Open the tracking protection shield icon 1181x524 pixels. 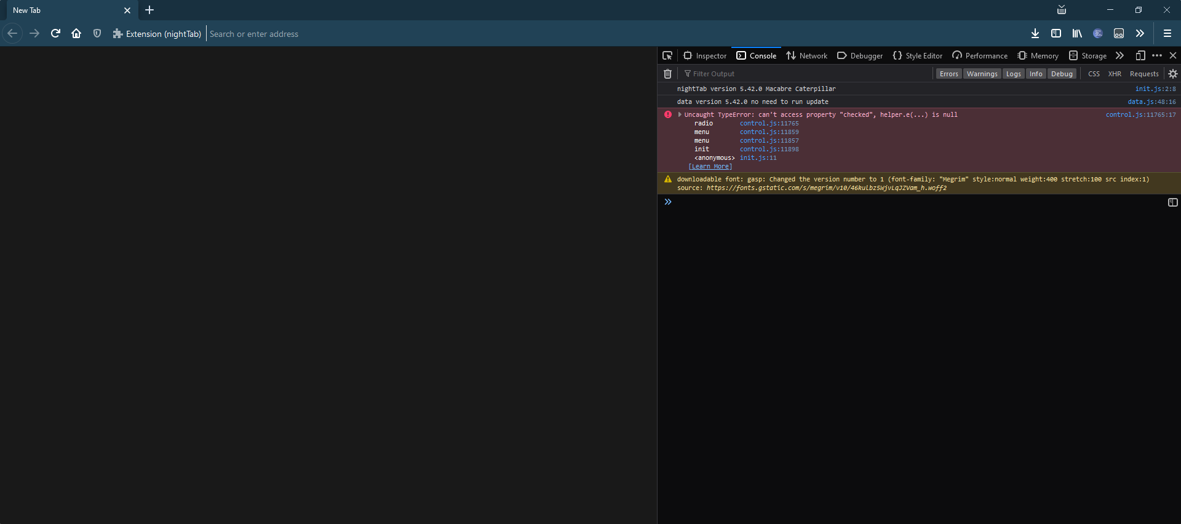point(97,33)
